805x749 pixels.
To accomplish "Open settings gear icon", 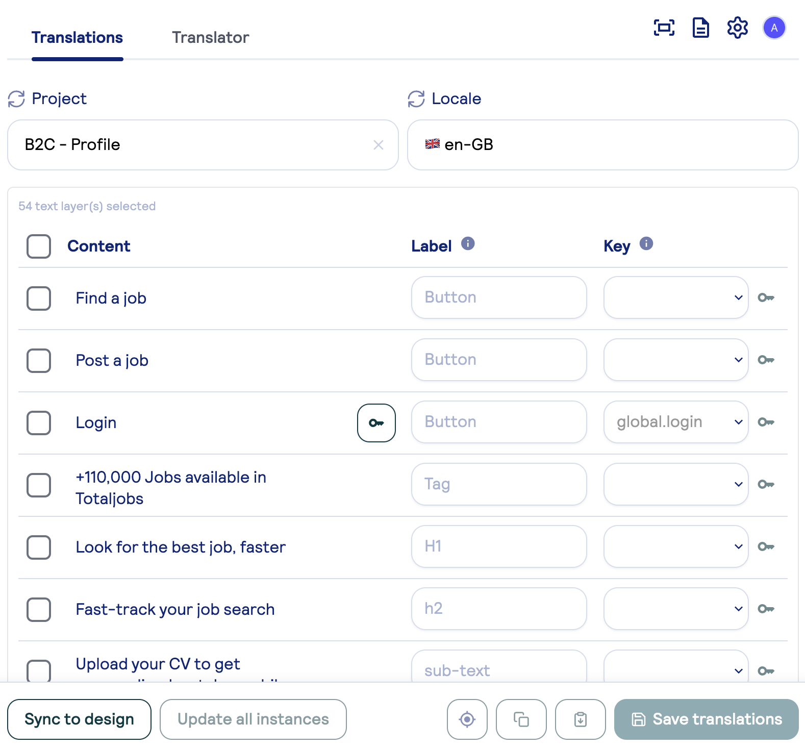I will point(738,28).
